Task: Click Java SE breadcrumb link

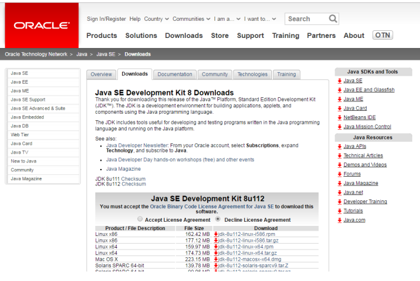Action: coord(105,54)
